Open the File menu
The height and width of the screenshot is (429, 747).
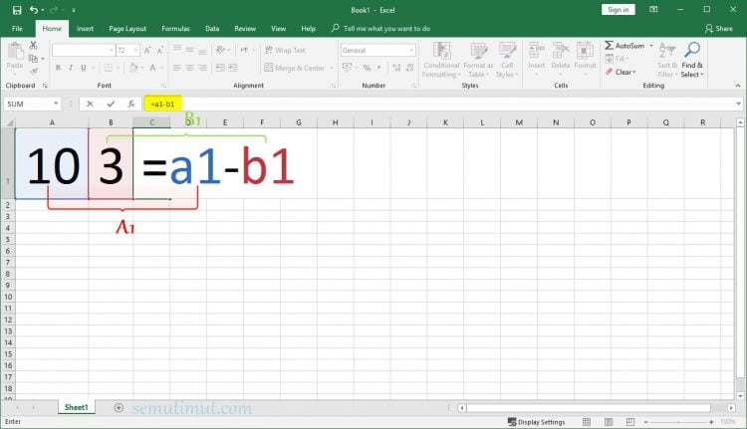click(17, 29)
